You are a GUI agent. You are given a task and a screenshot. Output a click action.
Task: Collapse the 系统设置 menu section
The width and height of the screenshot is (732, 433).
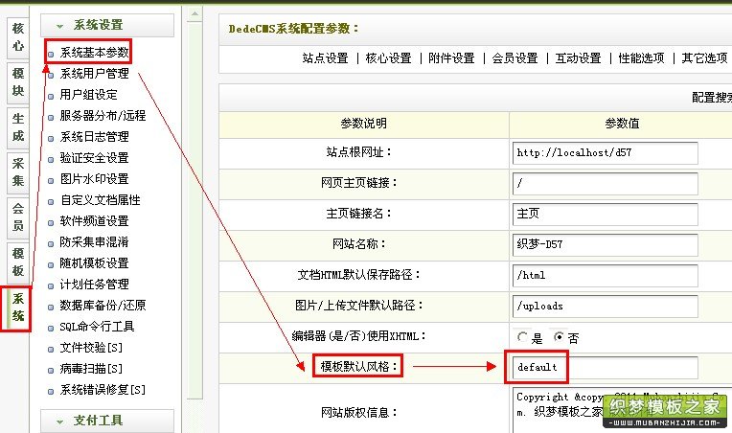(x=107, y=25)
